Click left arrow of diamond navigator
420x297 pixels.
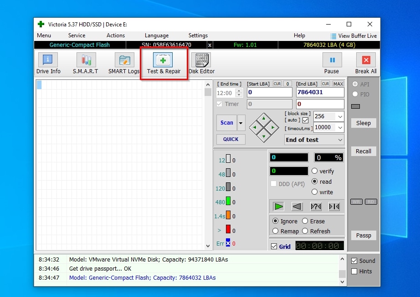point(255,127)
